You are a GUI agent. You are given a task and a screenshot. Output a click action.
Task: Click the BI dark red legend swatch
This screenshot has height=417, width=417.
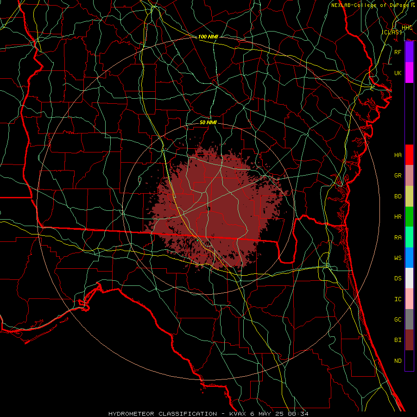(409, 340)
